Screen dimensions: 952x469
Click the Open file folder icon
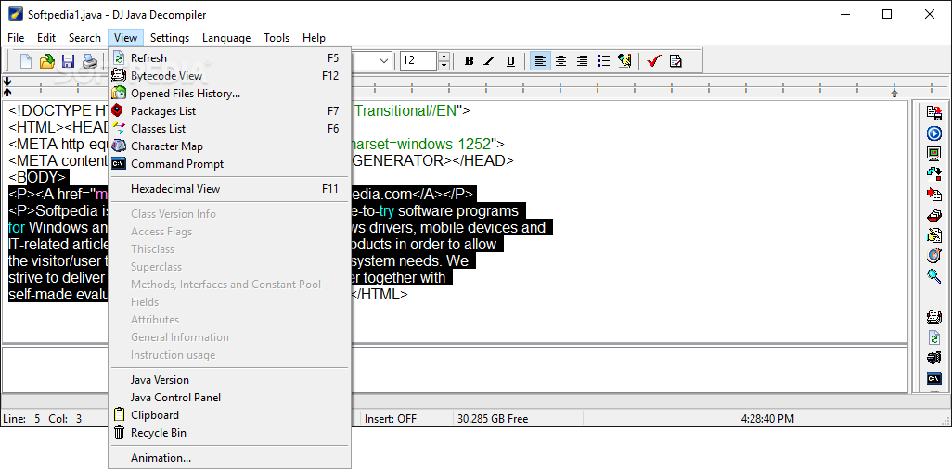pos(46,60)
